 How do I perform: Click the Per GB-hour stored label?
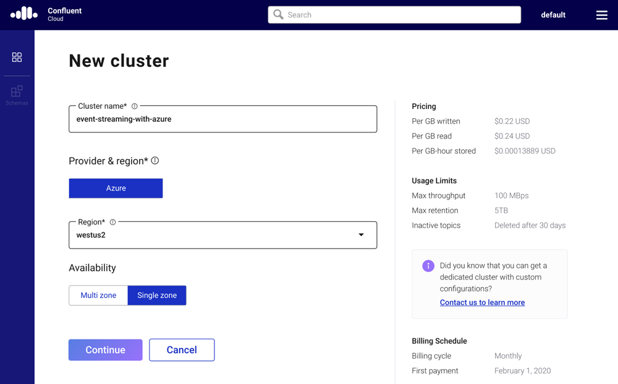444,151
